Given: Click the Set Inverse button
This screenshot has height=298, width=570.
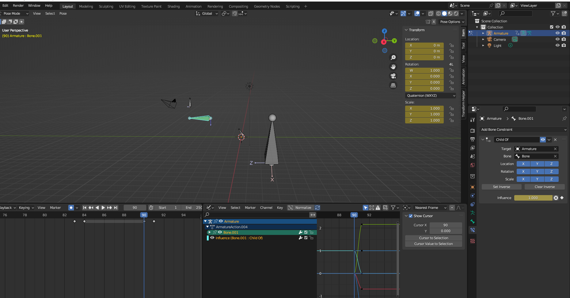Looking at the screenshot, I should [x=501, y=187].
